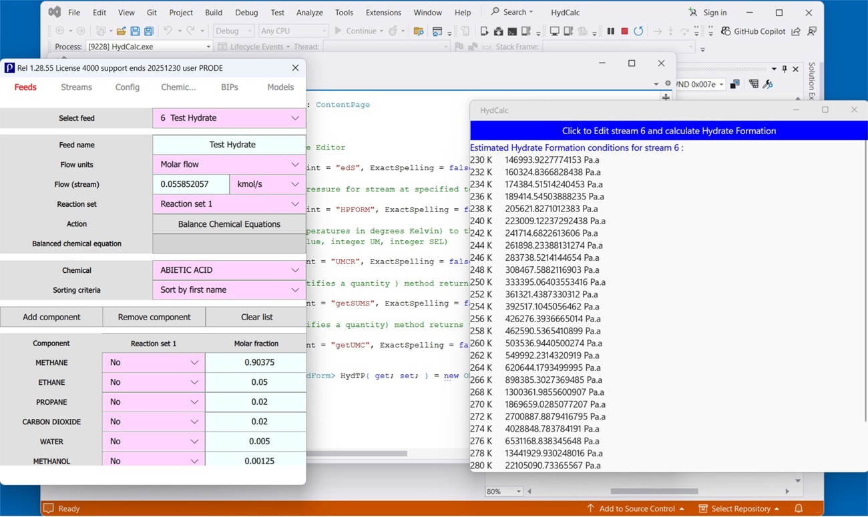Open Send Feedback icon in title bar
The height and width of the screenshot is (517, 868).
(x=812, y=31)
